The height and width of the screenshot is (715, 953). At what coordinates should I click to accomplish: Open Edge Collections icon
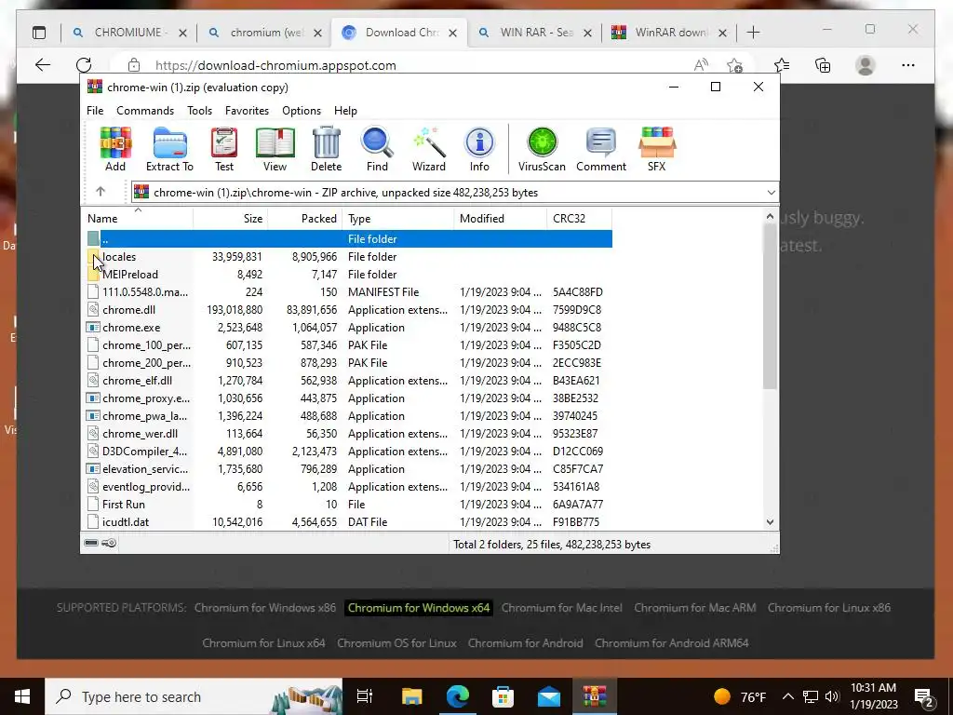click(x=823, y=65)
